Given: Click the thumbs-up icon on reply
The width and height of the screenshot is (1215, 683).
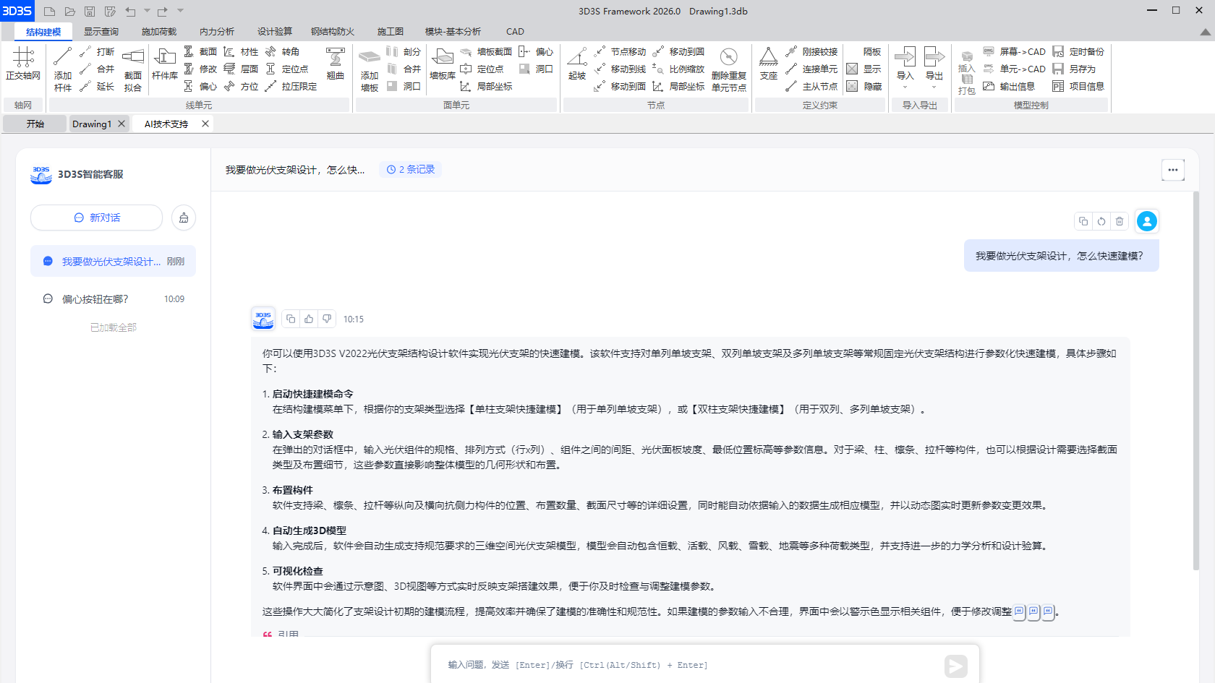Looking at the screenshot, I should click(309, 319).
